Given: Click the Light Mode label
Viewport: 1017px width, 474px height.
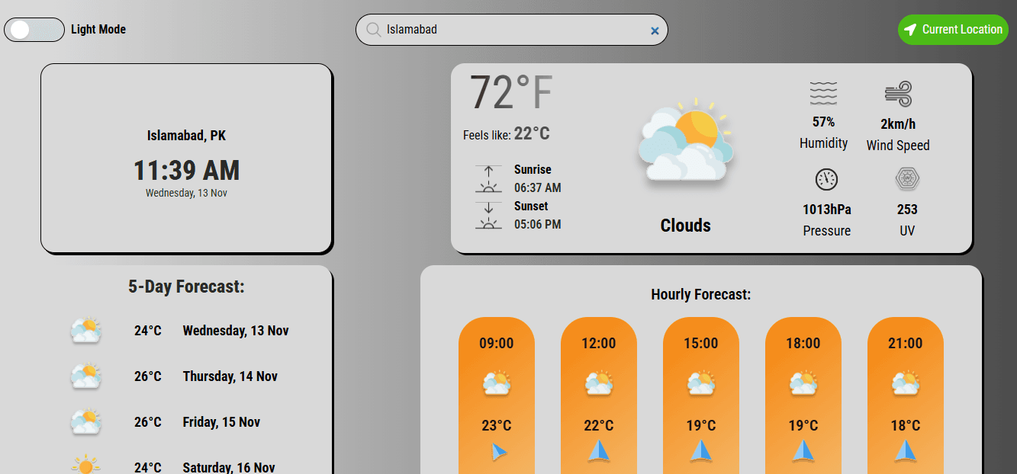Looking at the screenshot, I should 98,30.
